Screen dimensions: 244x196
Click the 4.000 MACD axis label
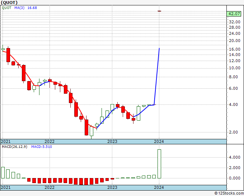(235, 157)
